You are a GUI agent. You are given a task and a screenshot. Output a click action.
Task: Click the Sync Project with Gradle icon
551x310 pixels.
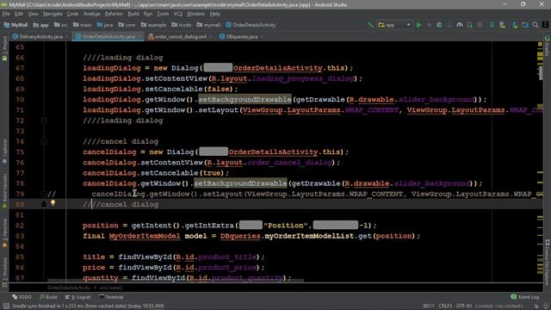pos(492,25)
